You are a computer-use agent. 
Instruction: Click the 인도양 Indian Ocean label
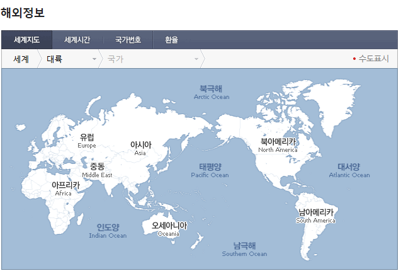[x=108, y=231]
